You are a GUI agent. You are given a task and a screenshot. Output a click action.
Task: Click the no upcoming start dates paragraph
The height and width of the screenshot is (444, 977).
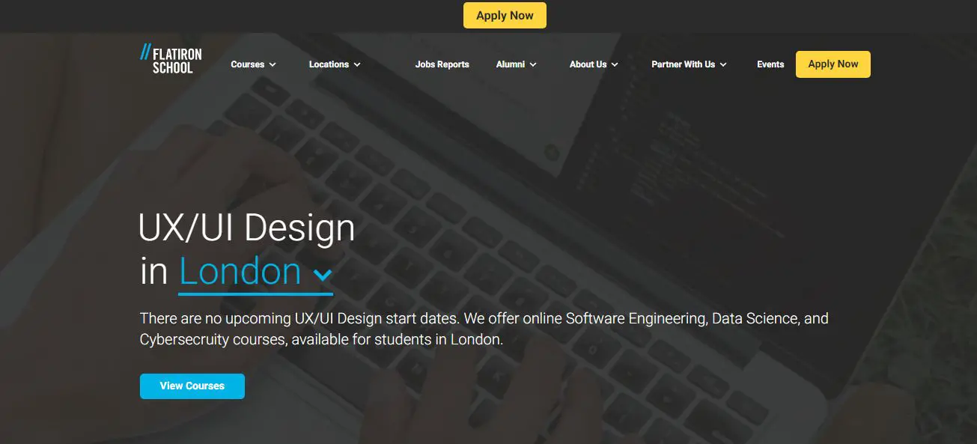tap(484, 329)
